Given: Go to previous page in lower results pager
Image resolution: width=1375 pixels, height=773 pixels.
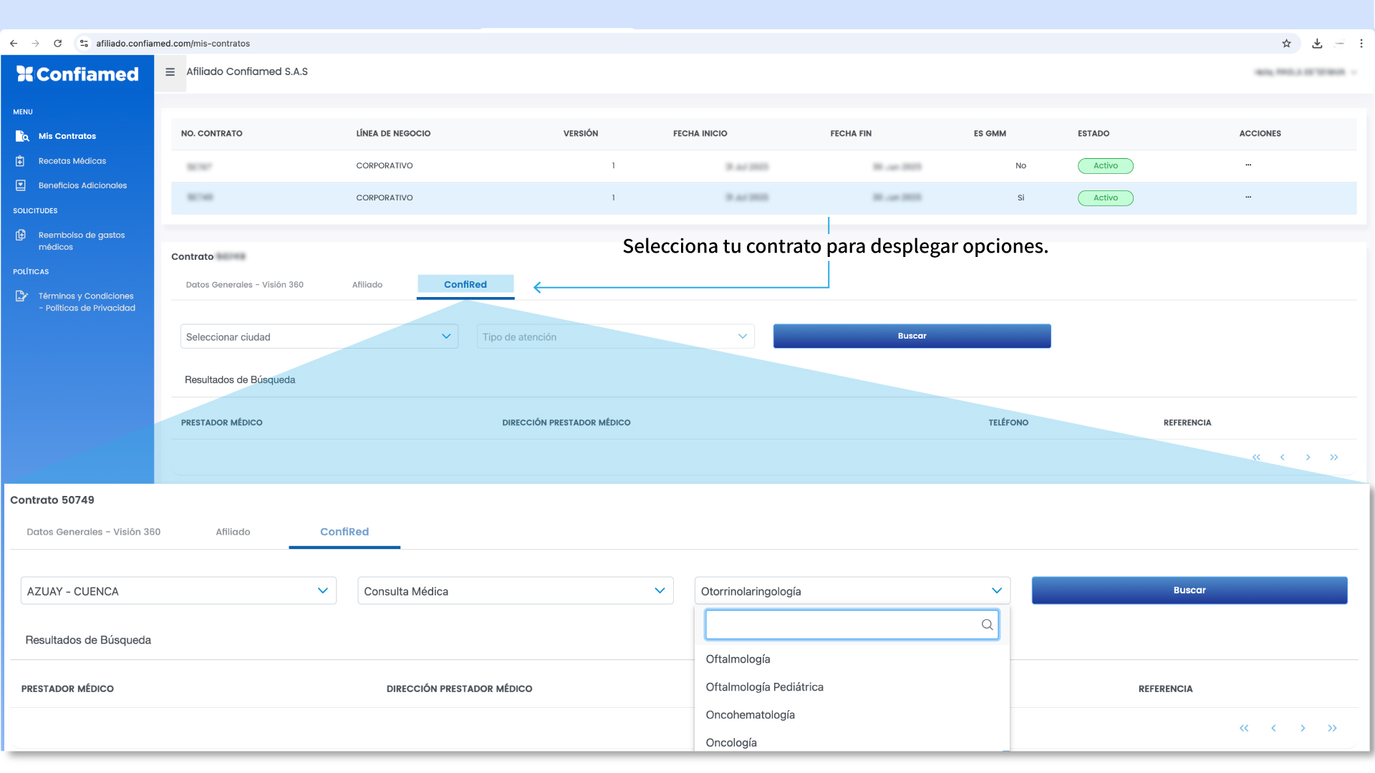Looking at the screenshot, I should coord(1273,728).
